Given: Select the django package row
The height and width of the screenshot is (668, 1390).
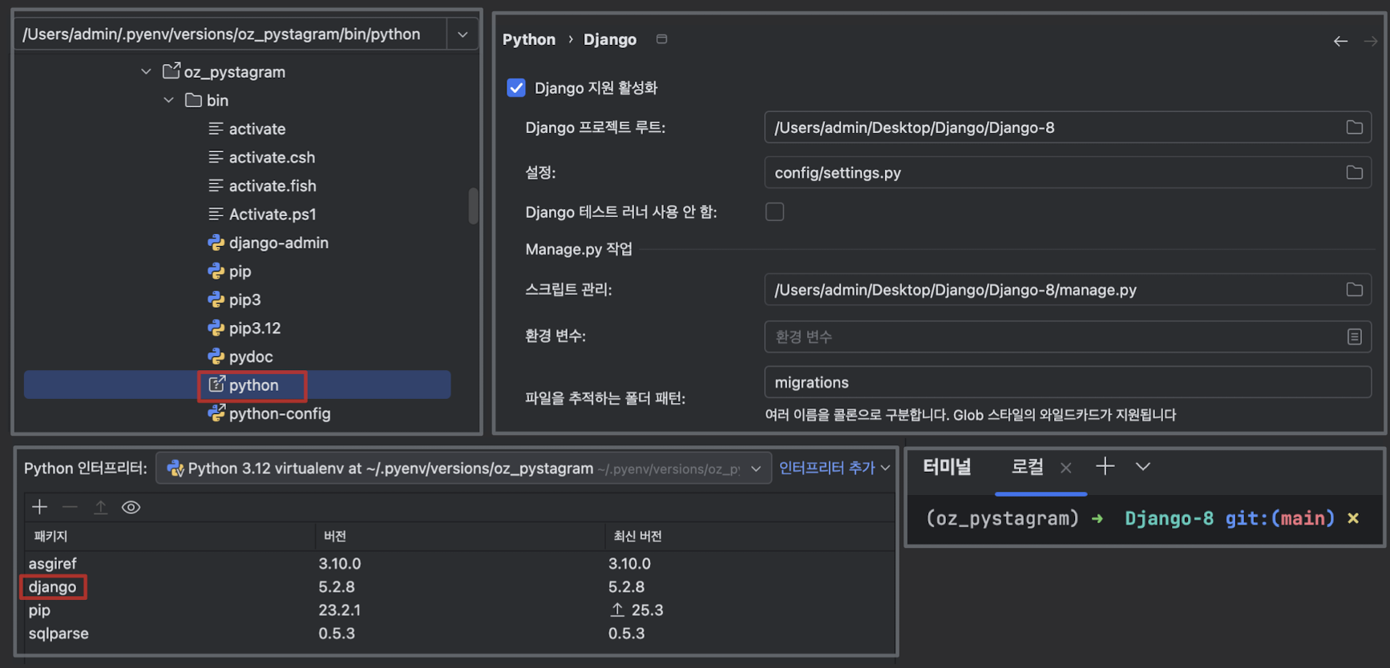Looking at the screenshot, I should 460,586.
